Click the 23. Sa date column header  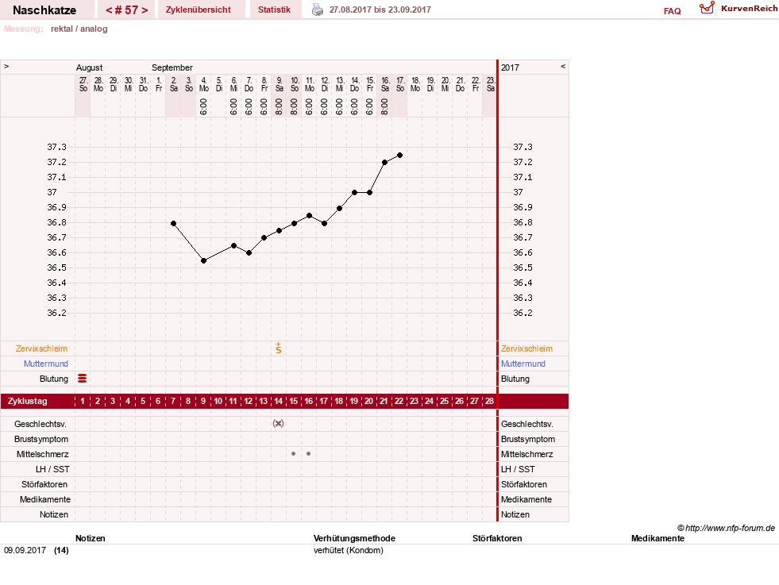pyautogui.click(x=491, y=84)
